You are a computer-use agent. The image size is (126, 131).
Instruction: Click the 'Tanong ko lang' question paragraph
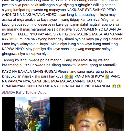coord(59,63)
